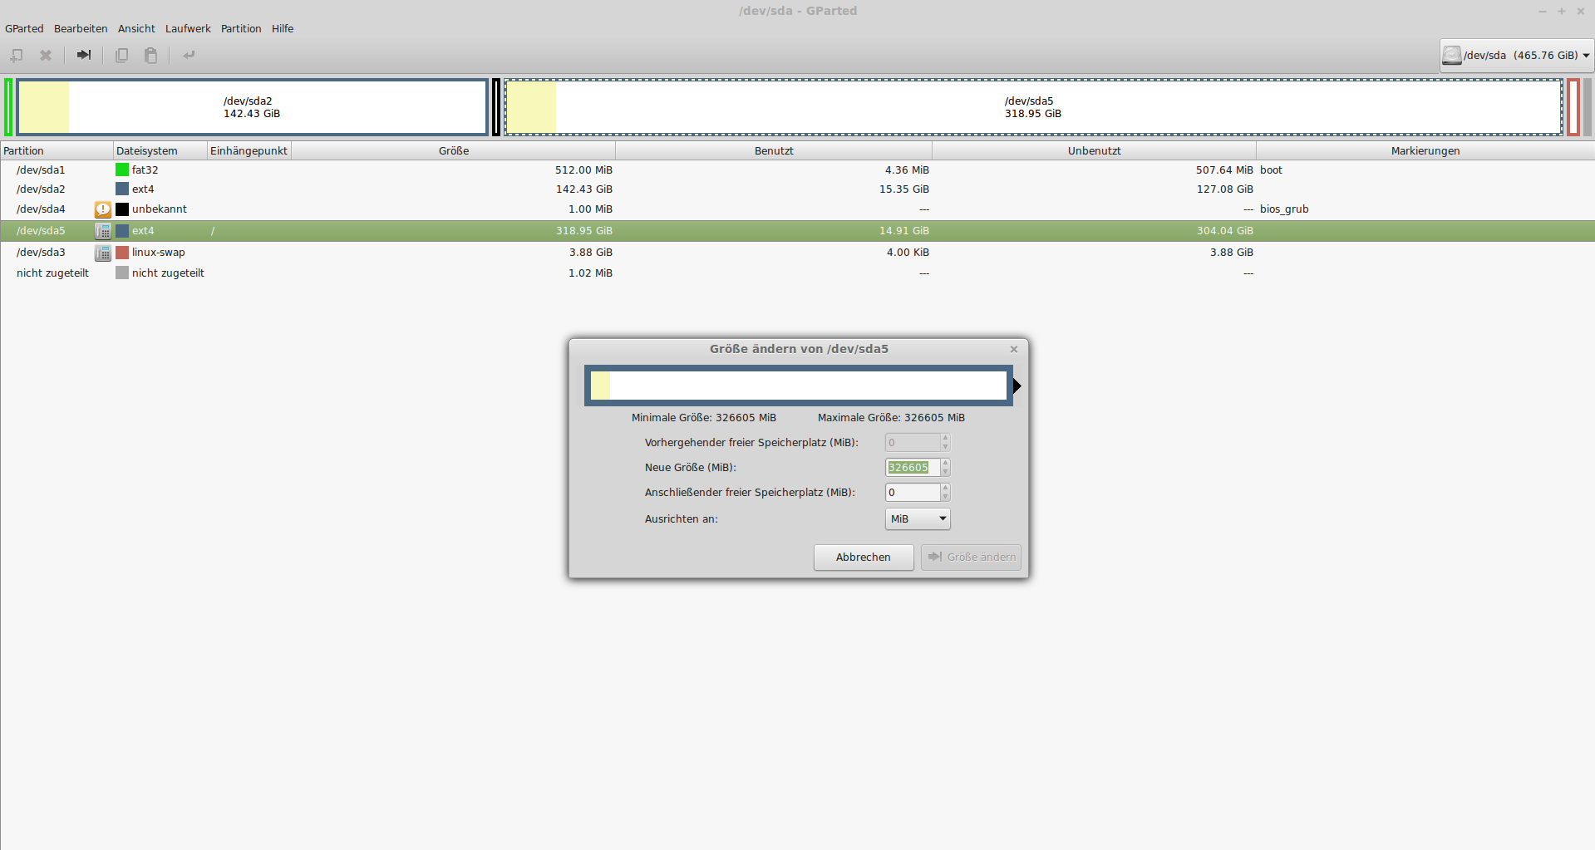Close the Größe ändern dialog

click(x=1014, y=349)
